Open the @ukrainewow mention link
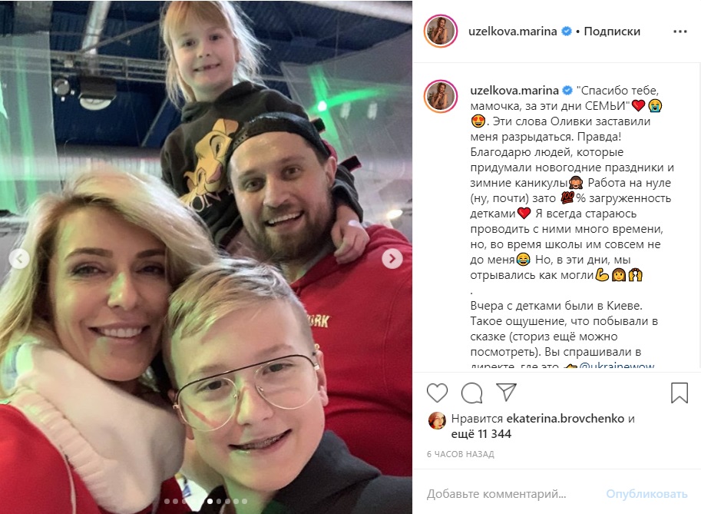The height and width of the screenshot is (514, 701). pyautogui.click(x=617, y=366)
